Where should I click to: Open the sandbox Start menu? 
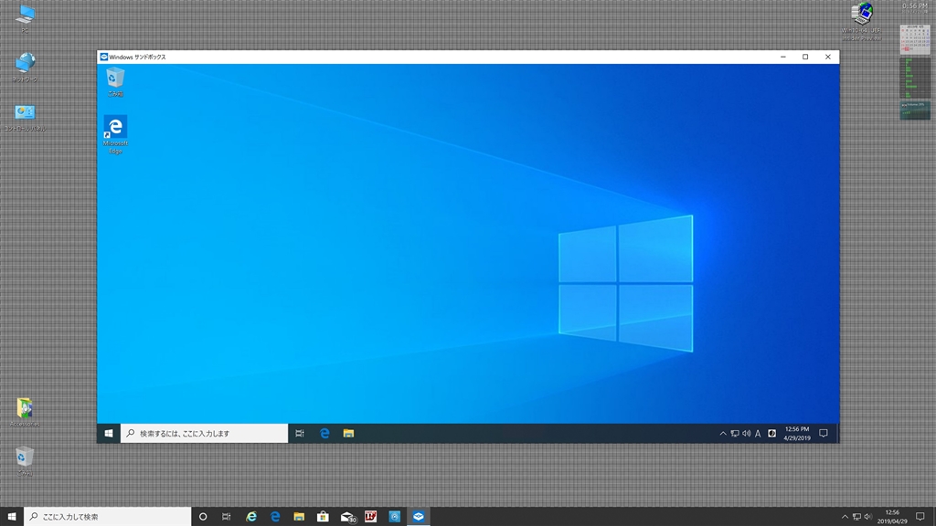[x=109, y=434]
